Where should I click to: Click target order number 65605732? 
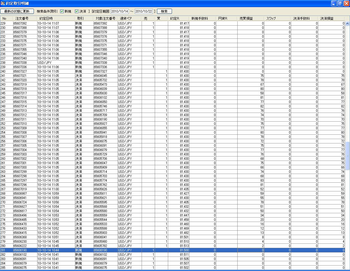pyautogui.click(x=105, y=80)
